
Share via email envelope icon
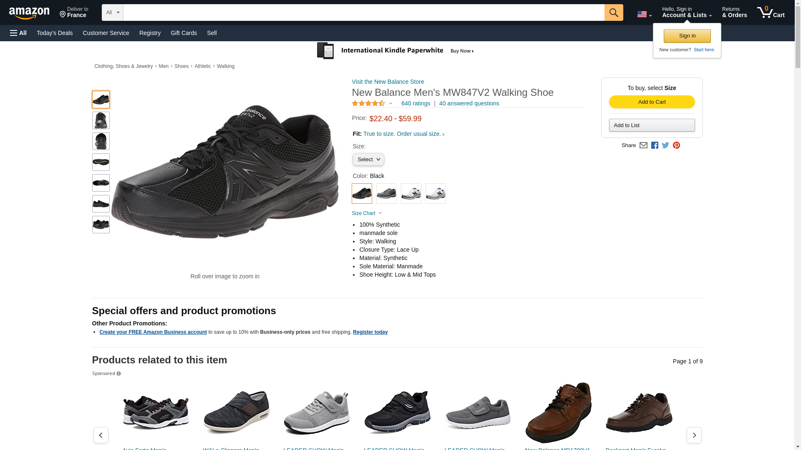pos(643,145)
